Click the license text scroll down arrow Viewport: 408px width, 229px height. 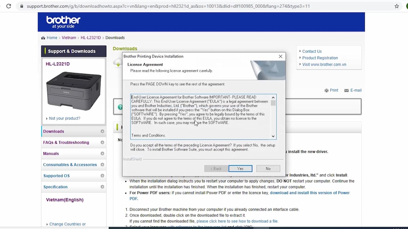pos(273,136)
